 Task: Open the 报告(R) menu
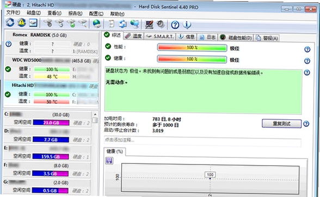(75, 14)
